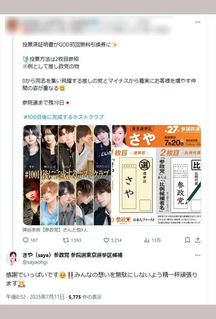The height and width of the screenshot is (319, 216).
Task: Open tagged people 神谷宗幣 さんと他9人
Action: tap(55, 230)
